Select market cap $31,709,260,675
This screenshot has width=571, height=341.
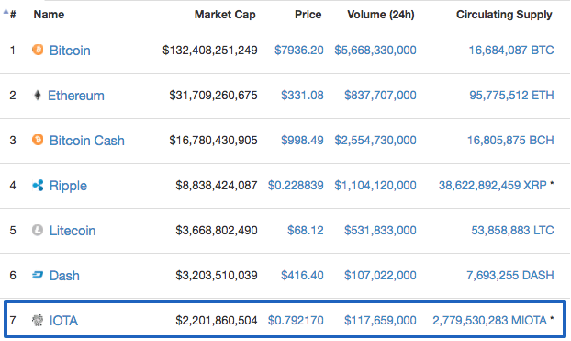[x=213, y=96]
